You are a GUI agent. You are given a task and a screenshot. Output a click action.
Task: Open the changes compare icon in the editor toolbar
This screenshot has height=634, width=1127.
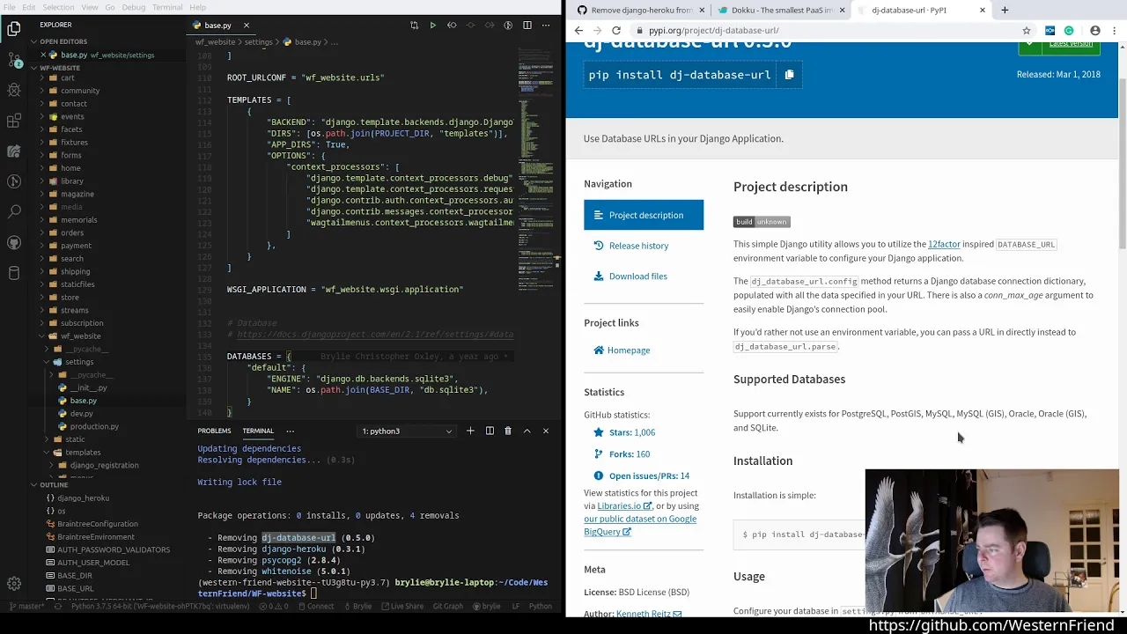414,26
